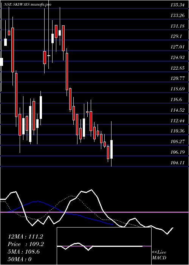
Task: Select the 120.77 price axis label
Action: (x=177, y=78)
